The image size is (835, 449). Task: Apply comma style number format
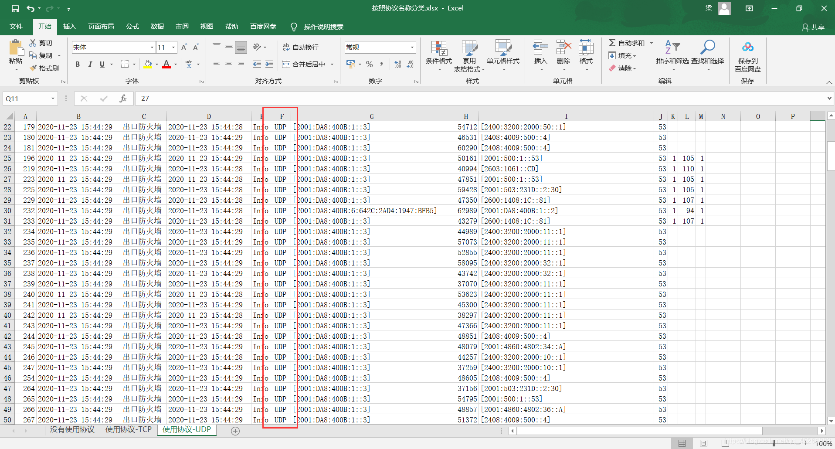[381, 64]
